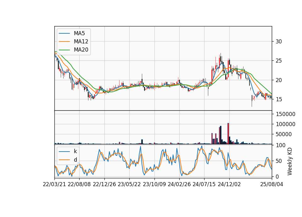Click the k legend label
This screenshot has width=302, height=217.
(75, 151)
